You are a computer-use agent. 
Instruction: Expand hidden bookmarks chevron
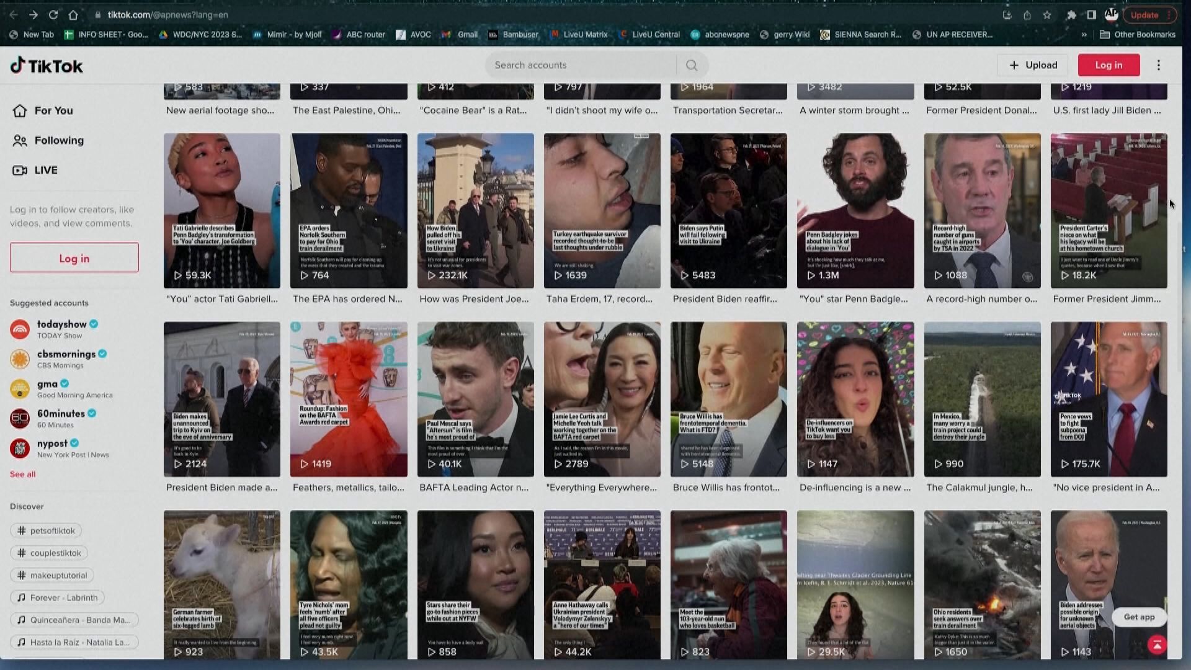pyautogui.click(x=1084, y=35)
